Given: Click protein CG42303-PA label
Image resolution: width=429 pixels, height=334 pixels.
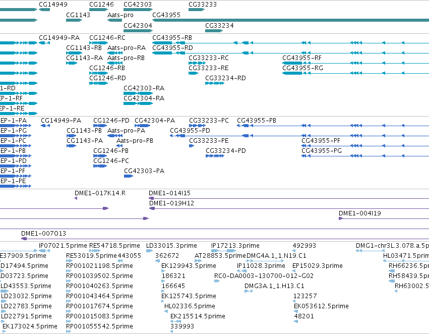Looking at the screenshot, I should click(x=144, y=171).
